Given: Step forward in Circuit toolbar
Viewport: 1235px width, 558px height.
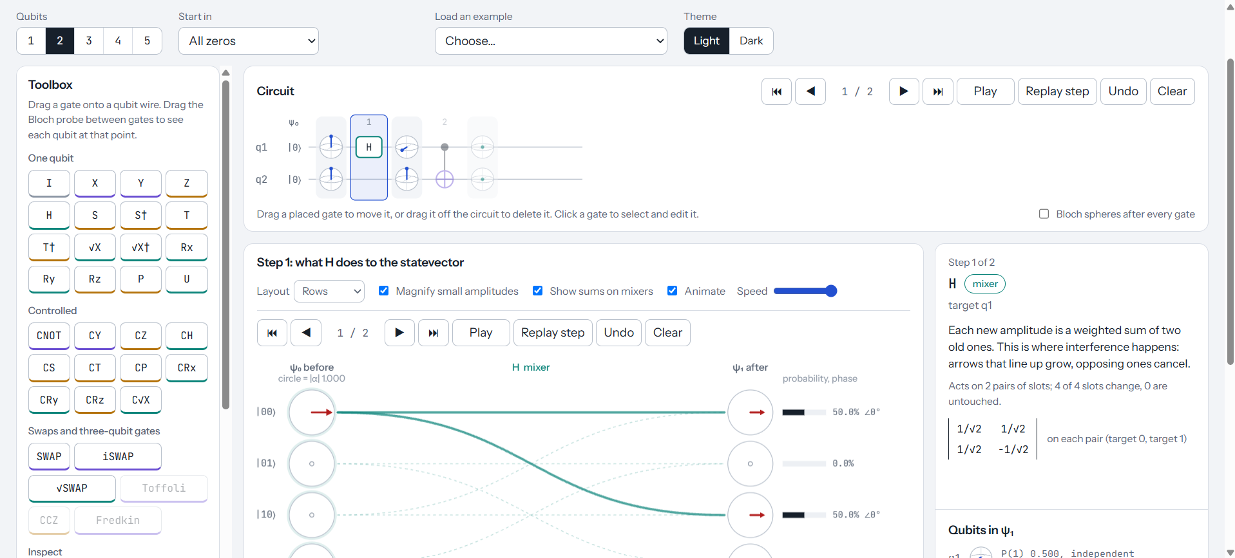Looking at the screenshot, I should point(904,91).
